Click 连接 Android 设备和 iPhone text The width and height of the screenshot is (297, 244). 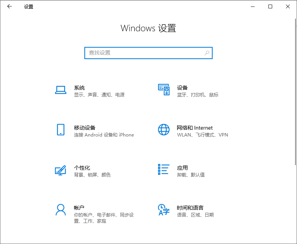pyautogui.click(x=104, y=135)
